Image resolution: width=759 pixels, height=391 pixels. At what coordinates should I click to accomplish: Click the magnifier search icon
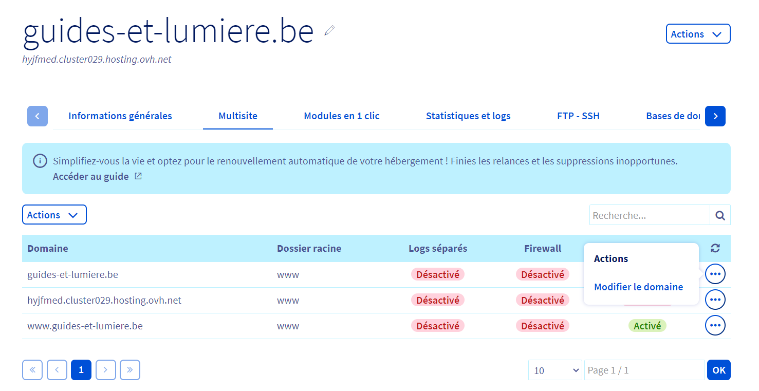[x=720, y=215]
